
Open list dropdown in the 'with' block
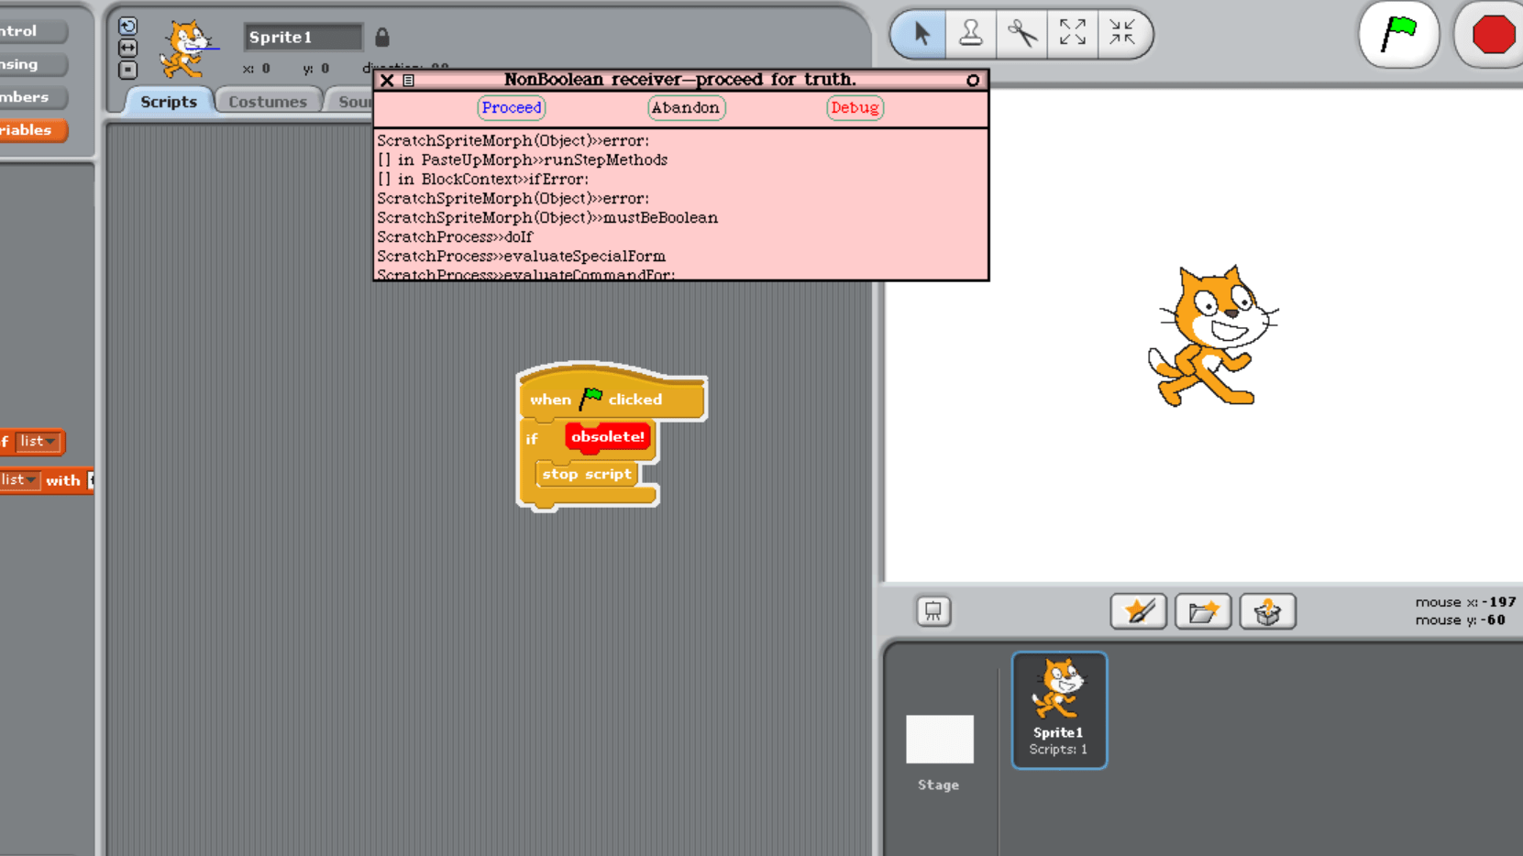point(19,480)
